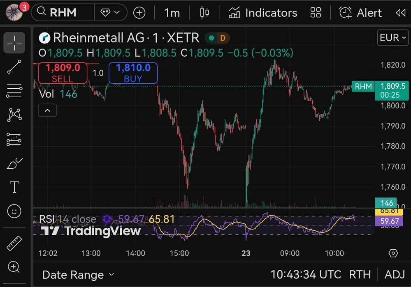Select the brush drawing tool

tap(14, 163)
